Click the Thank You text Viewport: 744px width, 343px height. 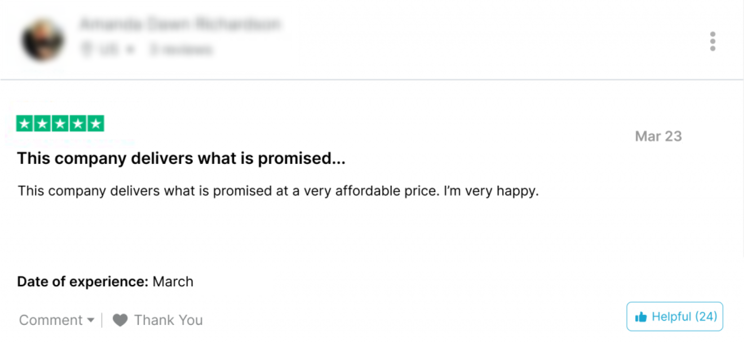point(168,320)
